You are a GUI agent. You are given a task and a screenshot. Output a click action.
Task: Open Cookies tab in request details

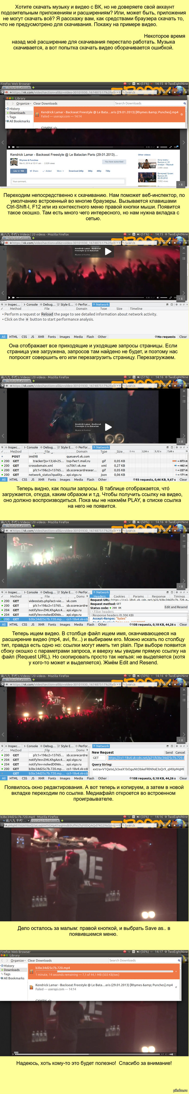coord(119,596)
